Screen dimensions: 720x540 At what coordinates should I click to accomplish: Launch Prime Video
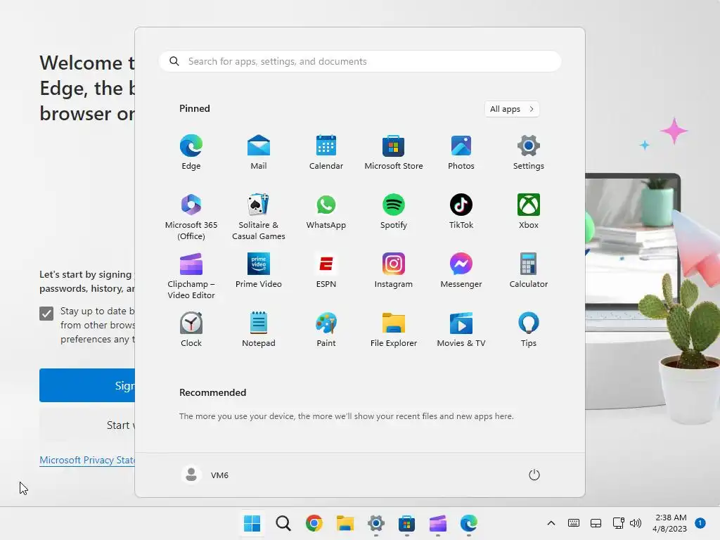[x=259, y=271]
